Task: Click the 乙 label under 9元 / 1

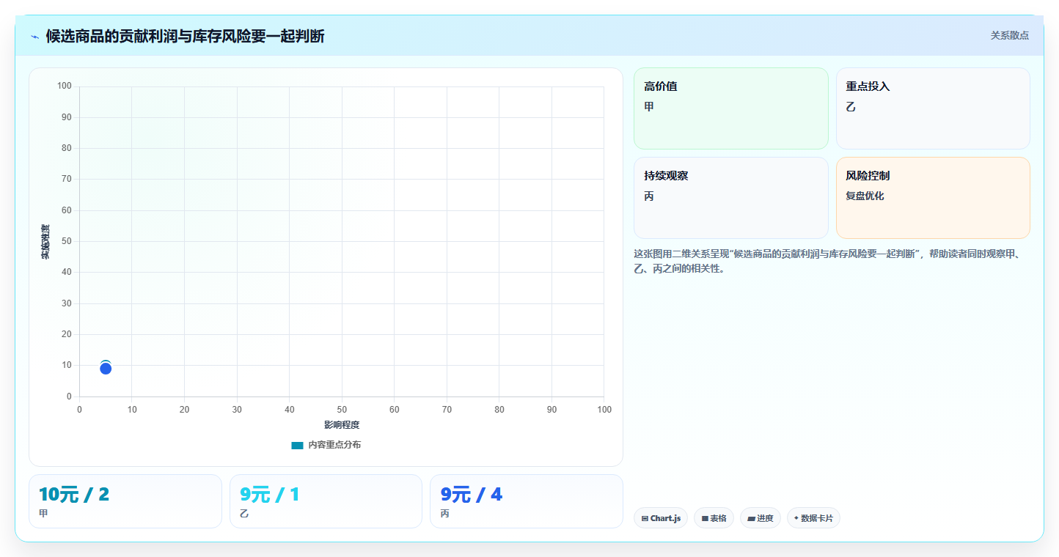Action: [x=244, y=514]
